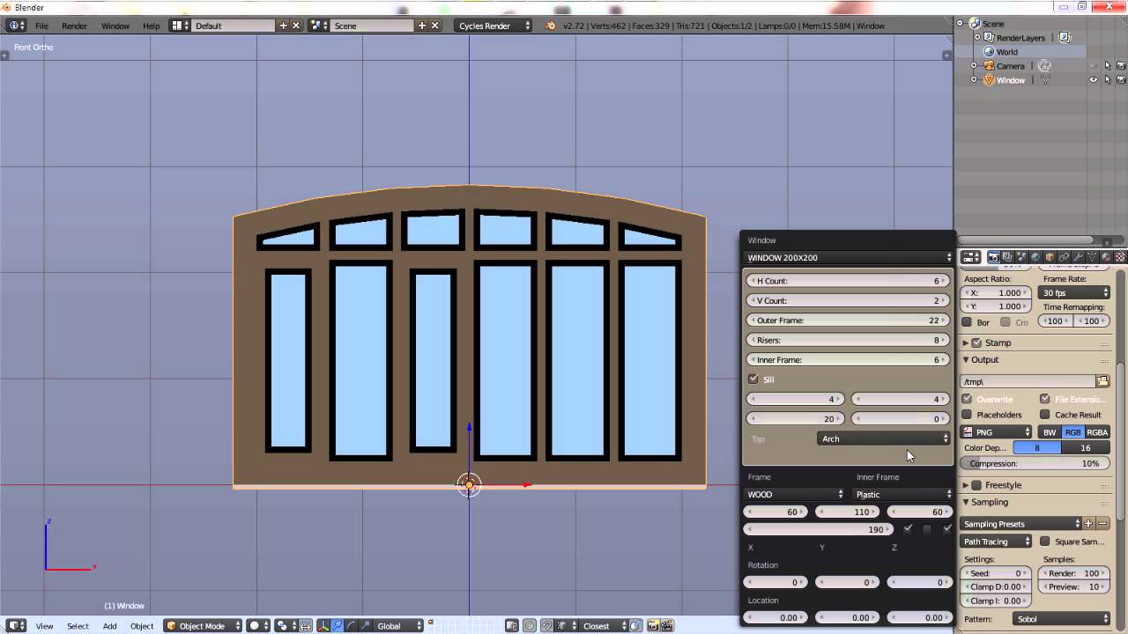1128x634 pixels.
Task: Click the output folder browse icon
Action: (x=1102, y=381)
